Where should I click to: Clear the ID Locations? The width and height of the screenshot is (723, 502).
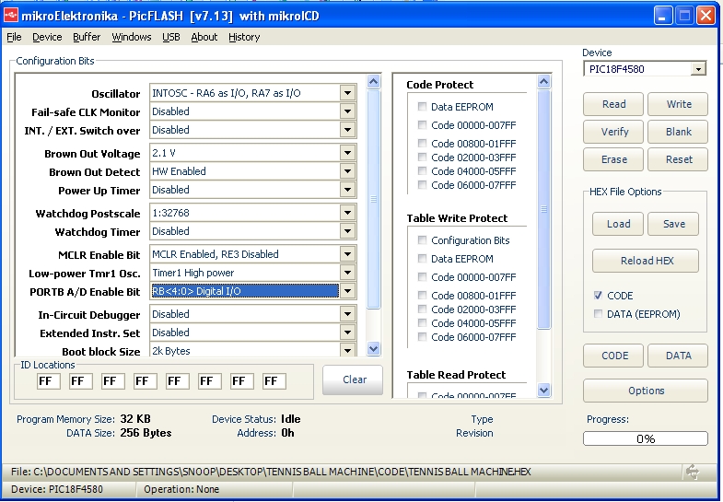353,379
